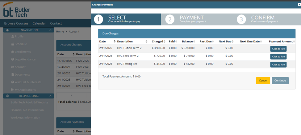Click to Pay for HVC Tuition Term 2

(278, 49)
